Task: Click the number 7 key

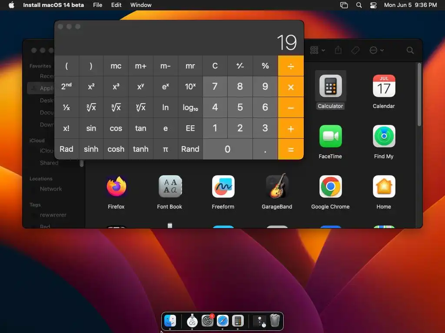Action: tap(215, 86)
